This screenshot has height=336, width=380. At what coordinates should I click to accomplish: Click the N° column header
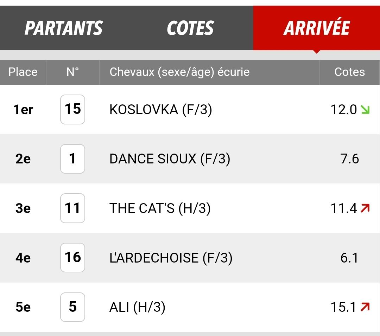click(x=73, y=72)
